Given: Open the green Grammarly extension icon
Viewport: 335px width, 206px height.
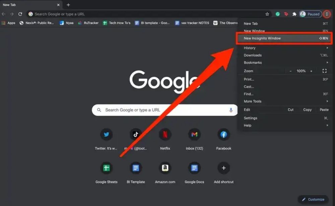Looking at the screenshot, I should coord(277,14).
